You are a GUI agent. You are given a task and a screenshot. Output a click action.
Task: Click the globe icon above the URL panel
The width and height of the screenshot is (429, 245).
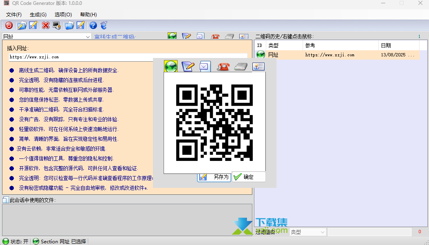pyautogui.click(x=172, y=36)
